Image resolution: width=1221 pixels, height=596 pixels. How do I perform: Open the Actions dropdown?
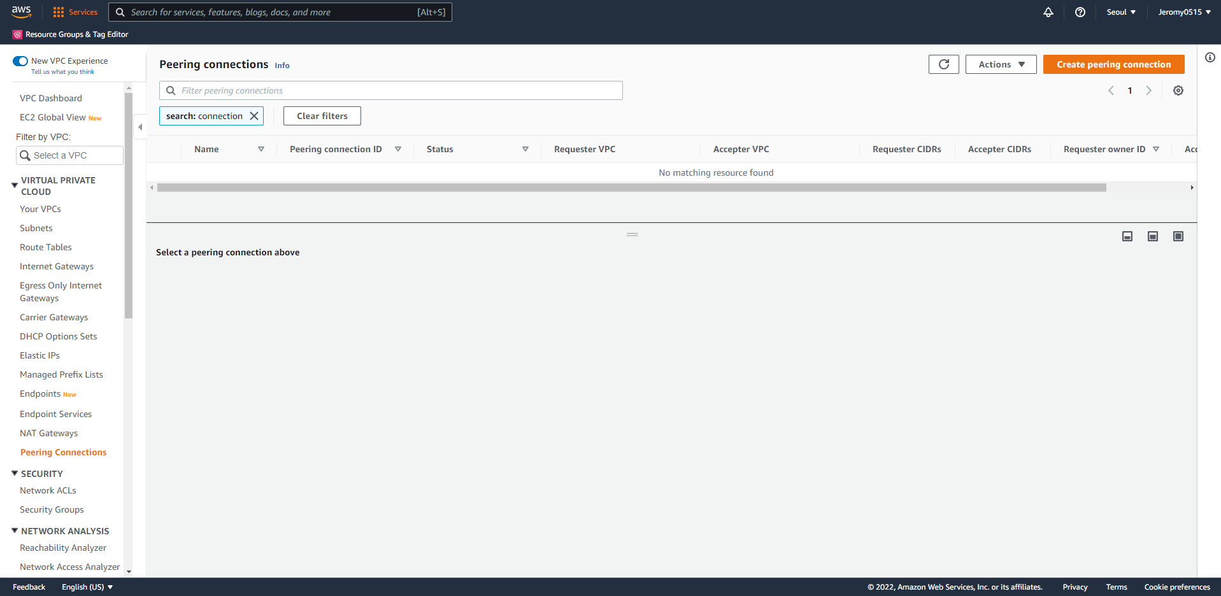click(x=1001, y=64)
